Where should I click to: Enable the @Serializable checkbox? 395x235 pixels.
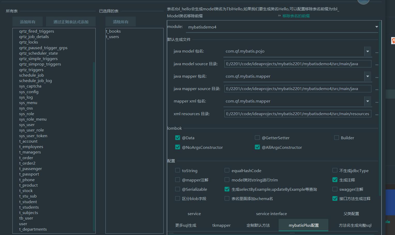178,189
